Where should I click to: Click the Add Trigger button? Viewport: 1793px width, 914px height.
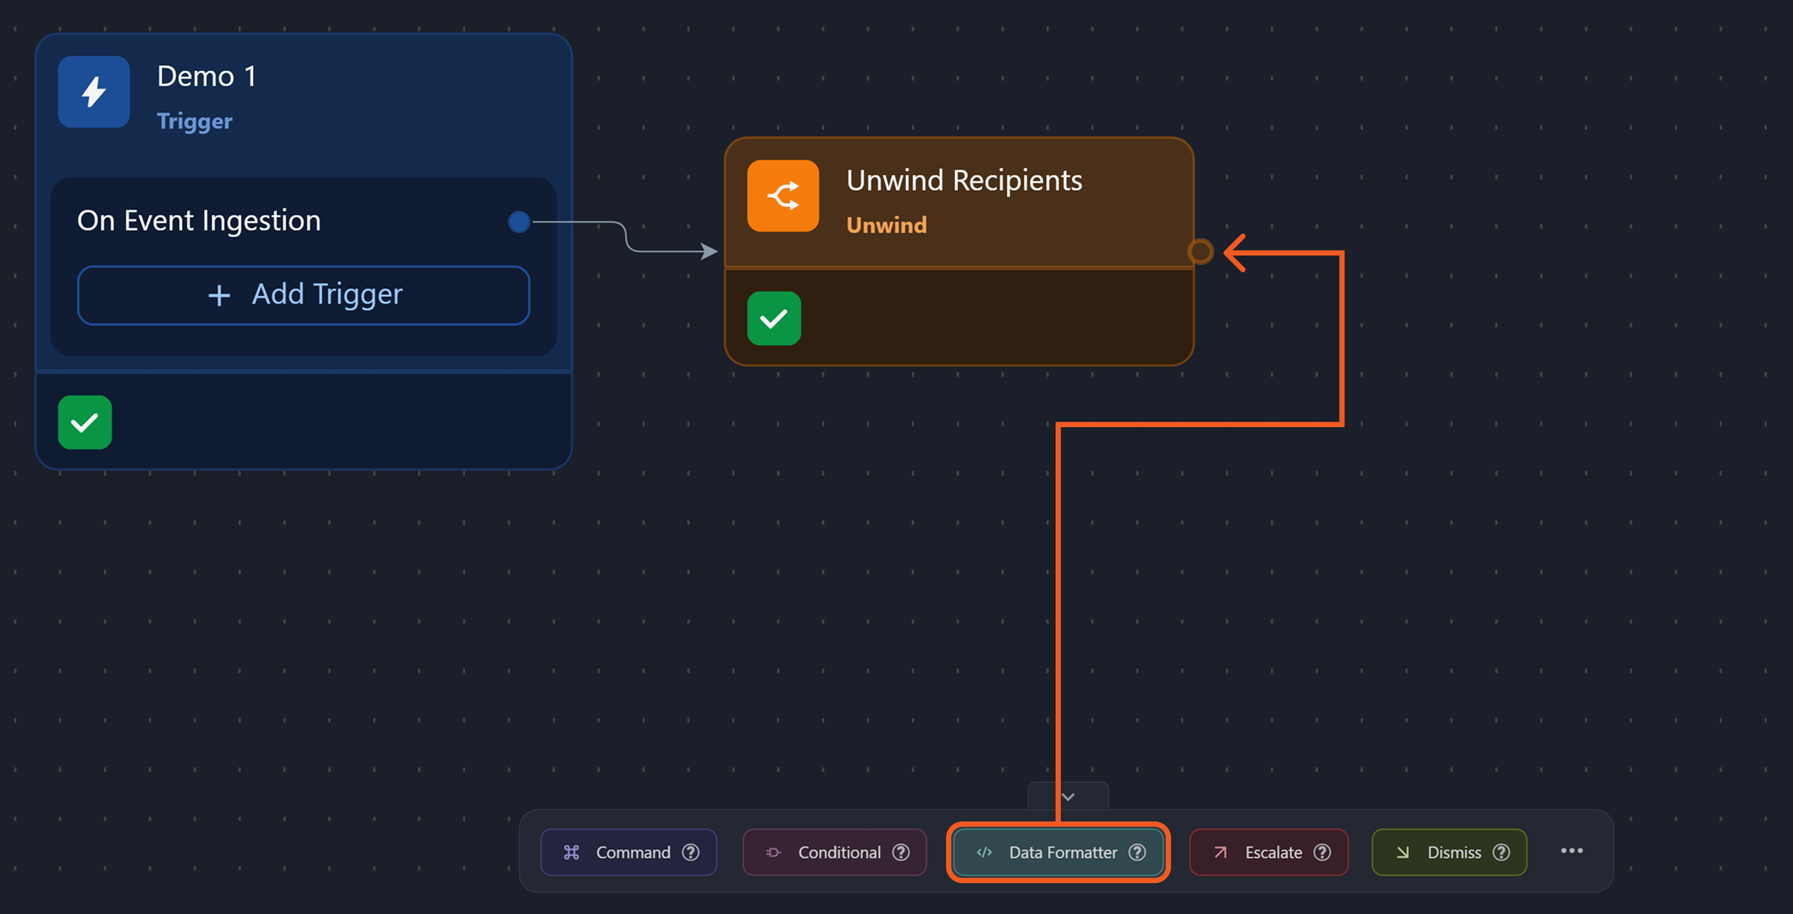(304, 295)
